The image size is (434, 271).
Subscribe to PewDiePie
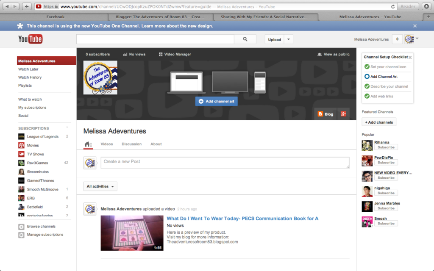click(386, 163)
